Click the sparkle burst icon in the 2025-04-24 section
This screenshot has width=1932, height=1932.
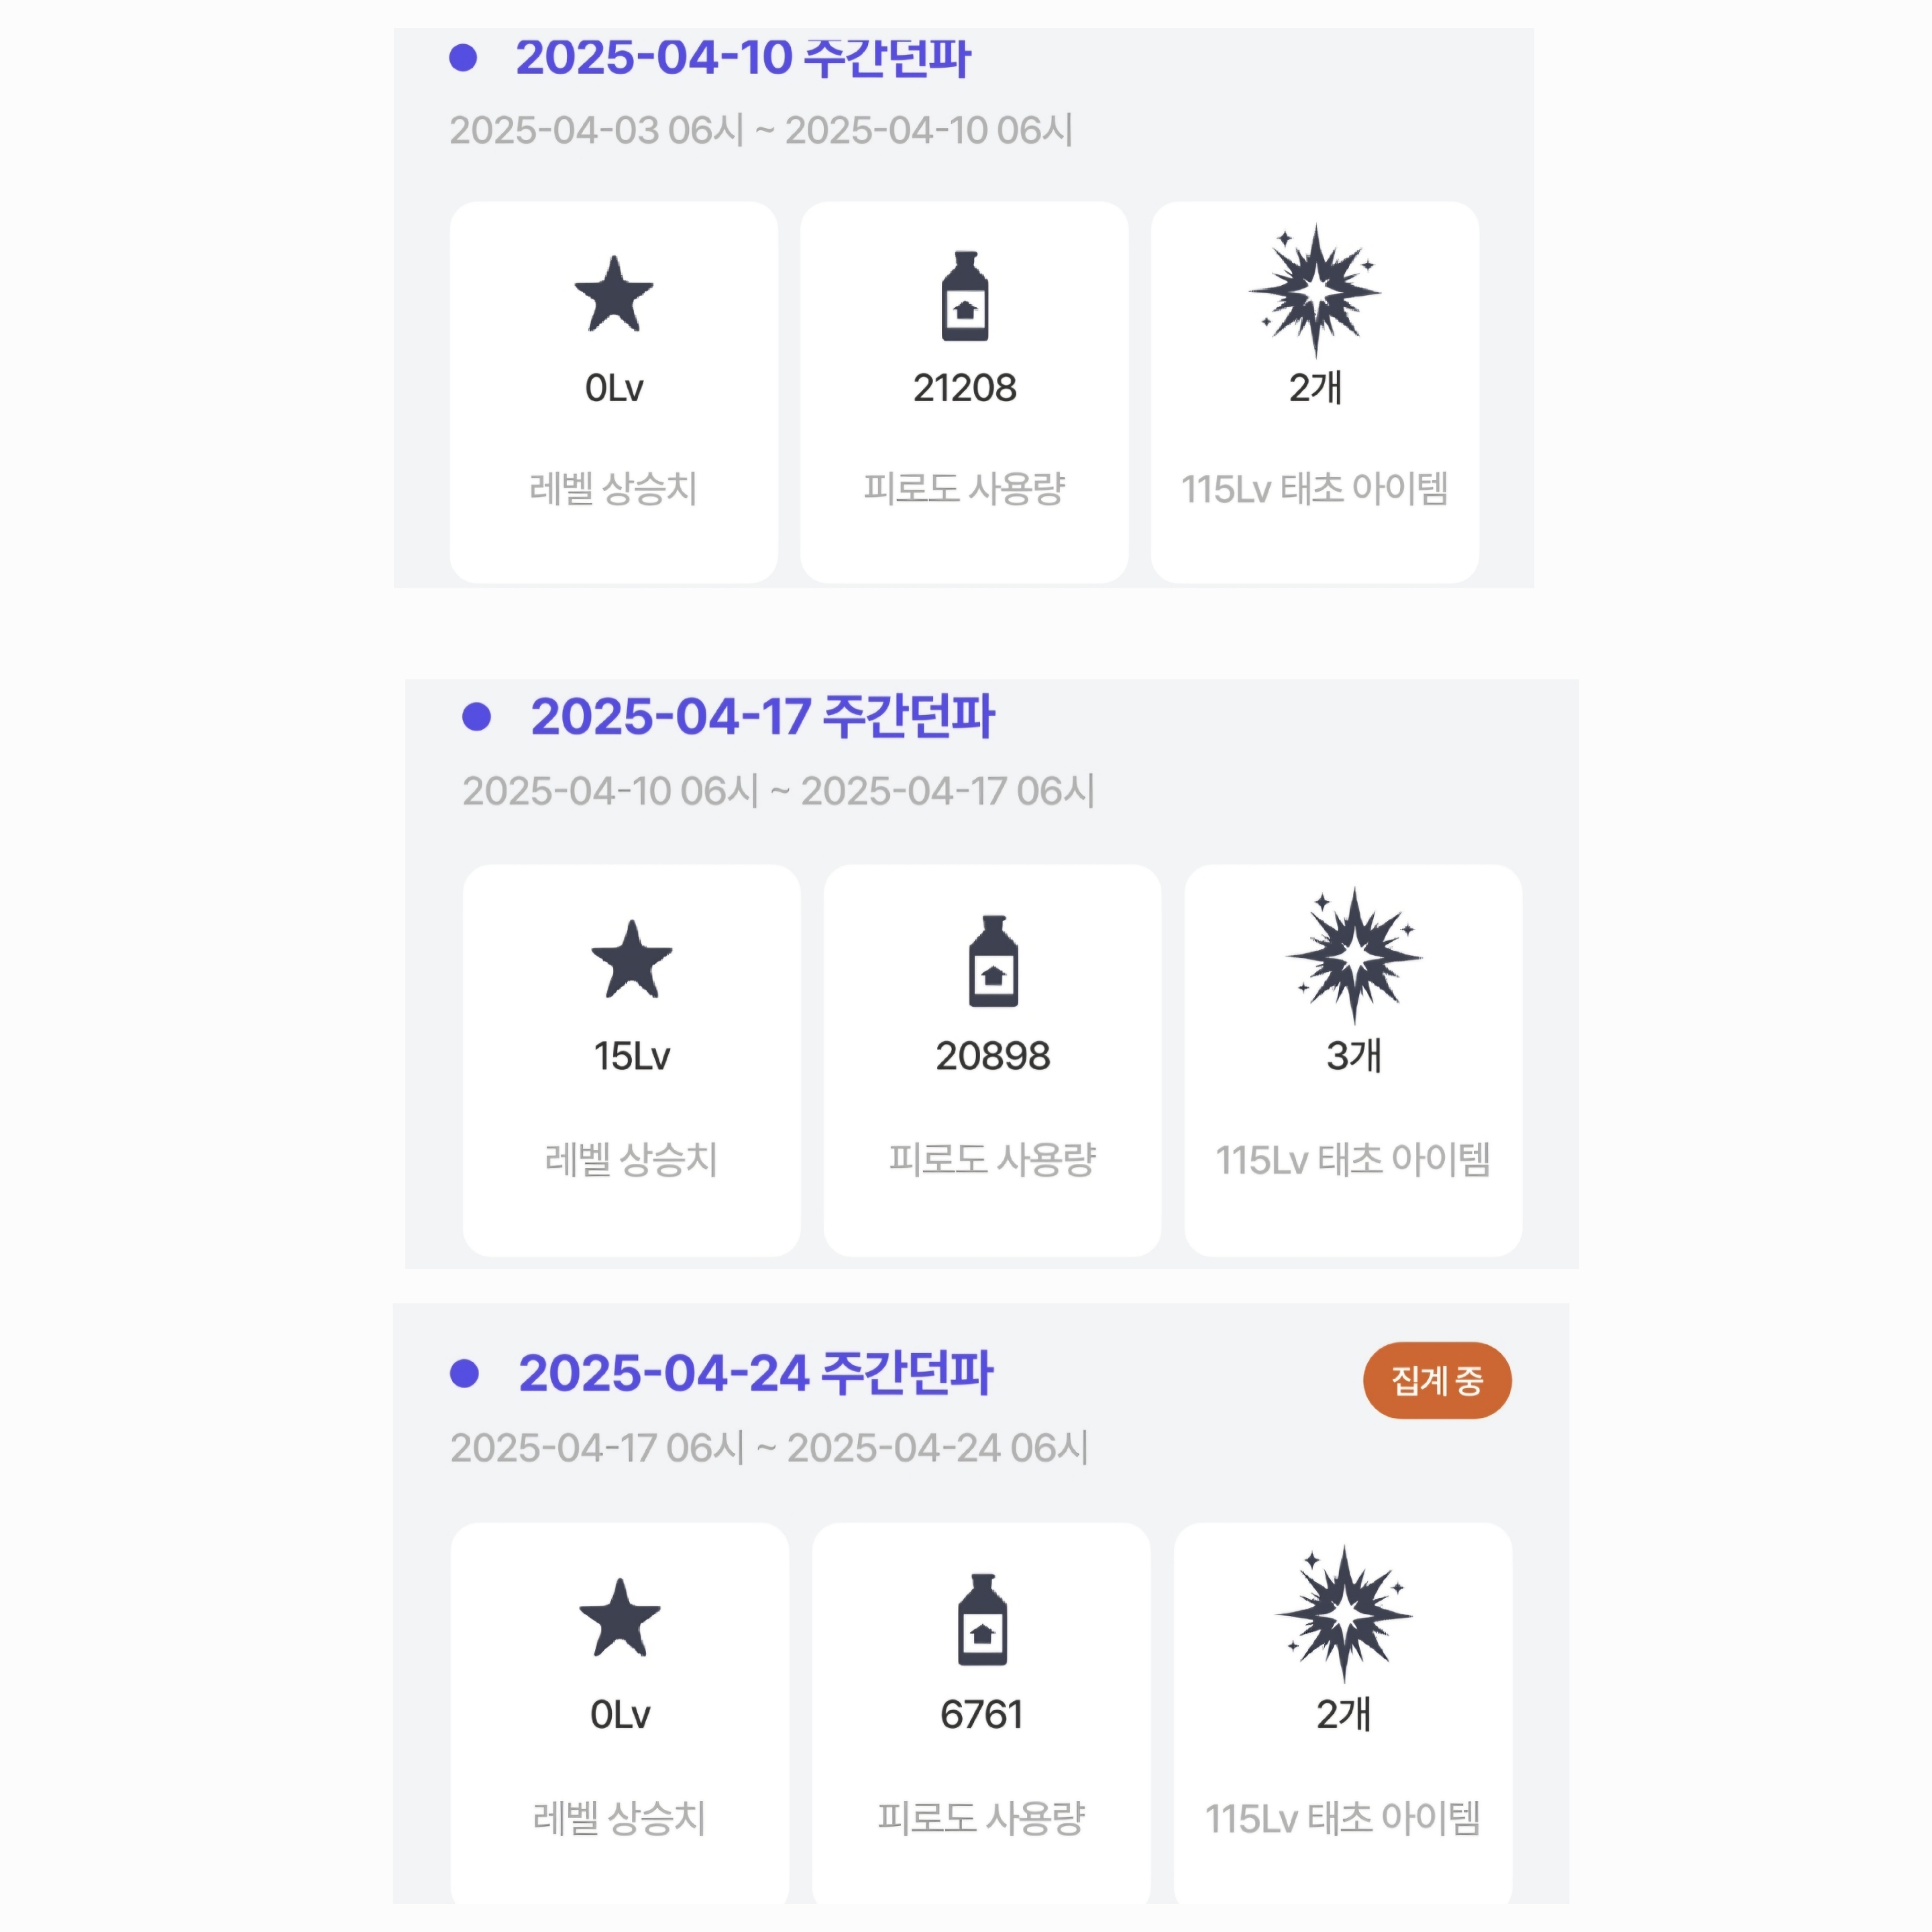coord(1343,1614)
